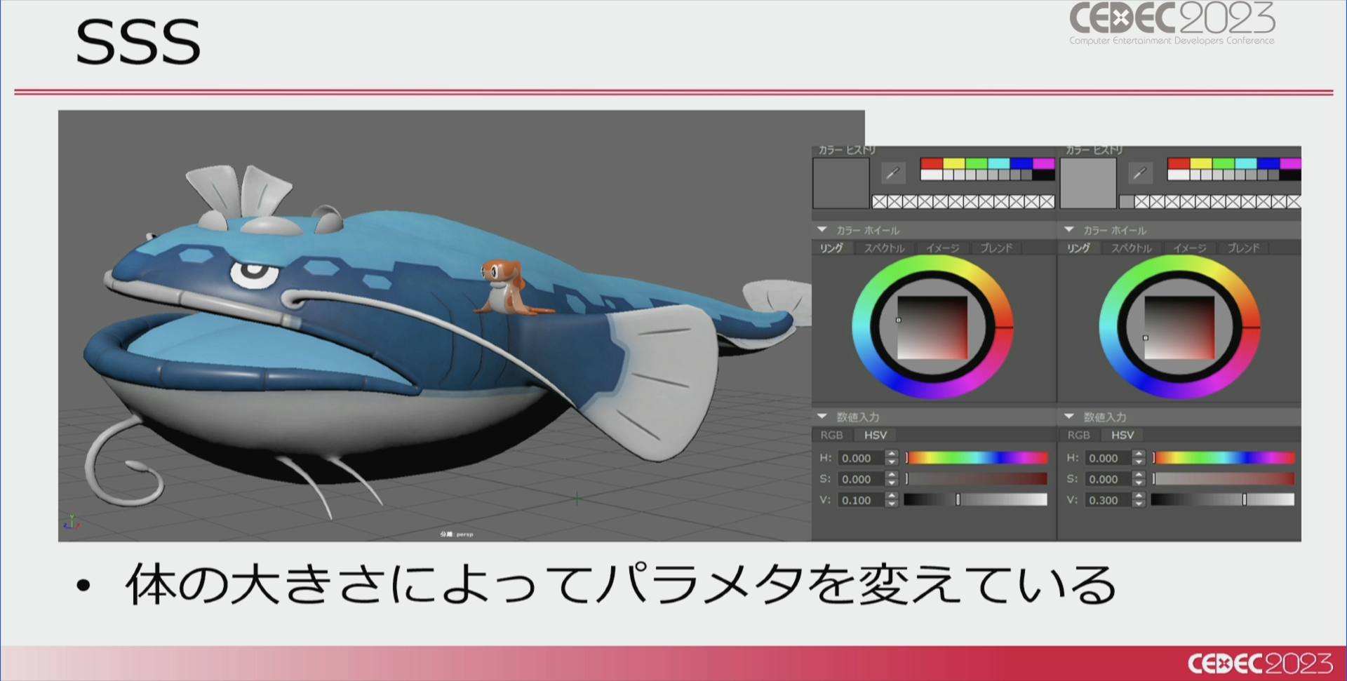The height and width of the screenshot is (681, 1347).
Task: Step the S value in left picker
Action: [892, 479]
